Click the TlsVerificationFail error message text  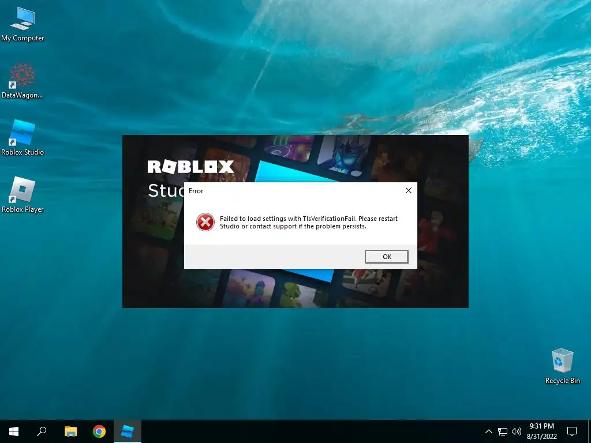[x=308, y=222]
